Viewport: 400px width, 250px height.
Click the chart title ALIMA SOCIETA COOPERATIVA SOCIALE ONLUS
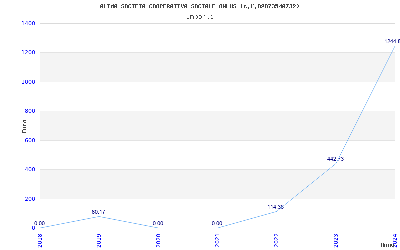tap(199, 6)
